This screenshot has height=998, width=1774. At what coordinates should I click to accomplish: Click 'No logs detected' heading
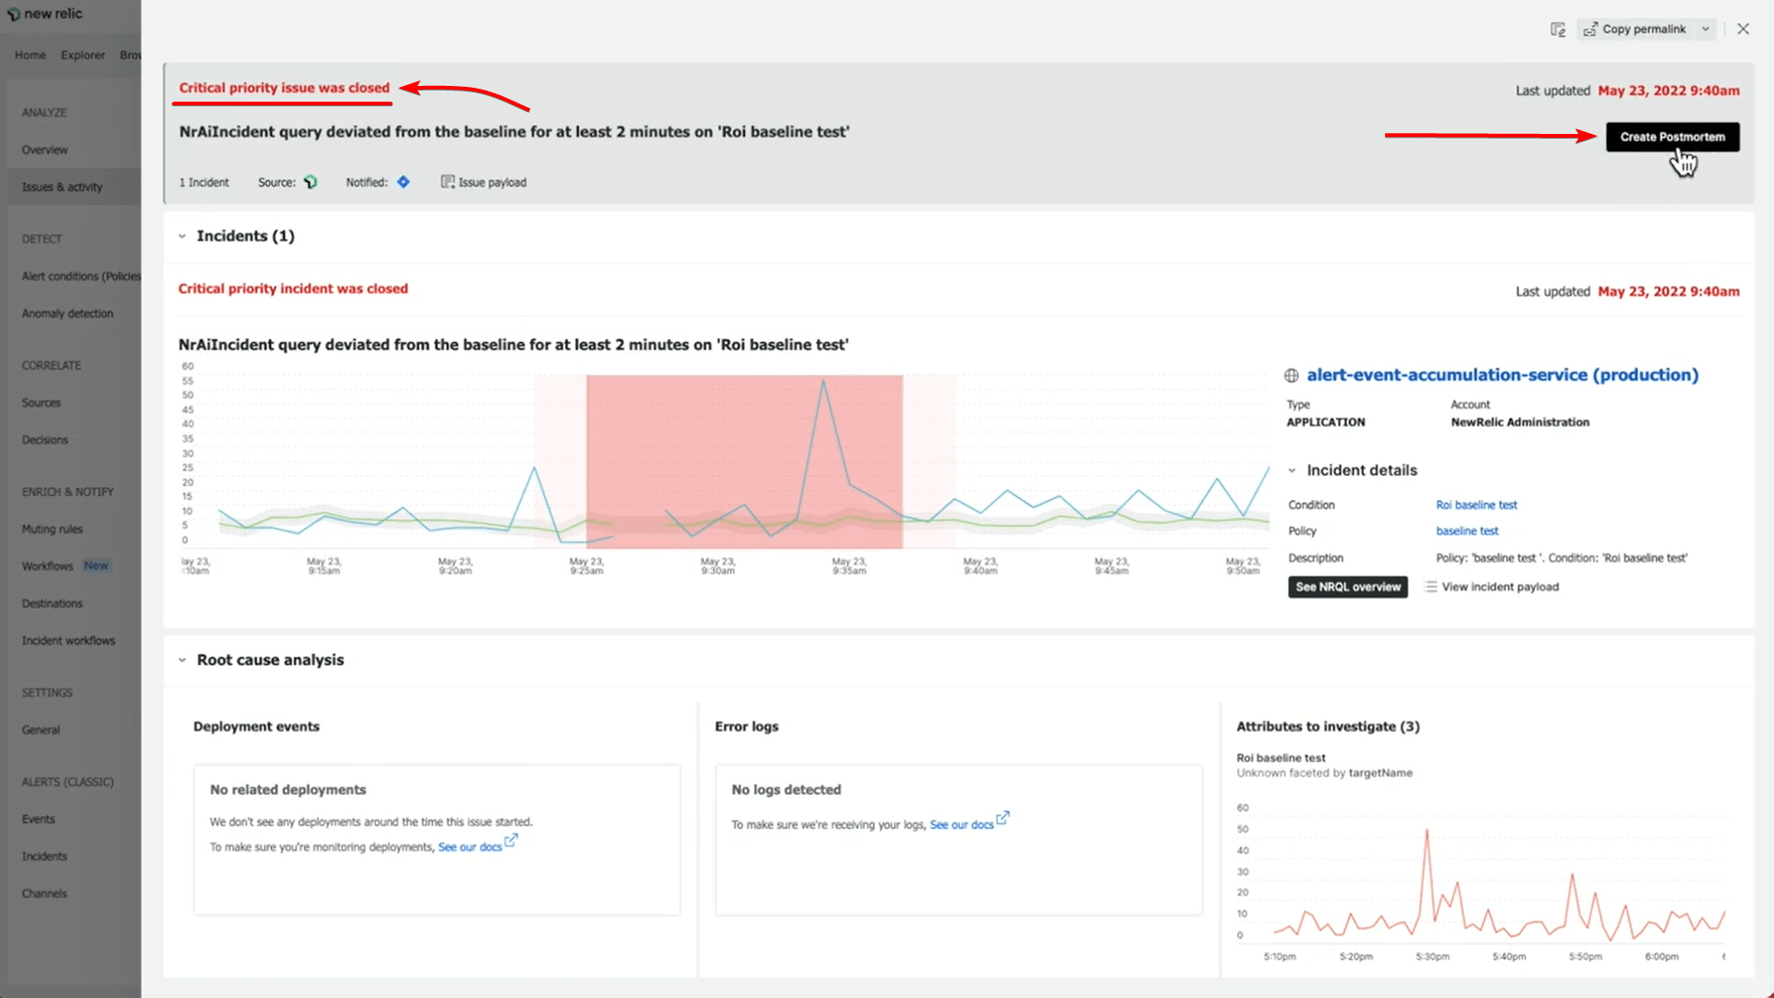(x=786, y=790)
